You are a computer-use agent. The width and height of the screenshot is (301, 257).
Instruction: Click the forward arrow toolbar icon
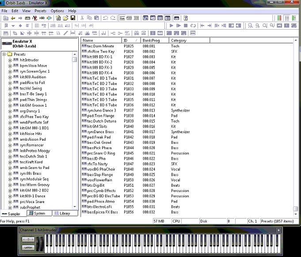click(20, 18)
